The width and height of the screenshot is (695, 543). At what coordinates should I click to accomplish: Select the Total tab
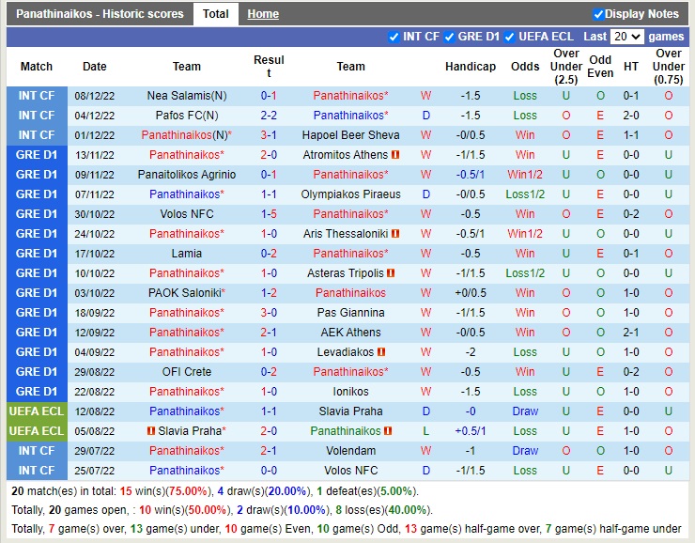215,14
